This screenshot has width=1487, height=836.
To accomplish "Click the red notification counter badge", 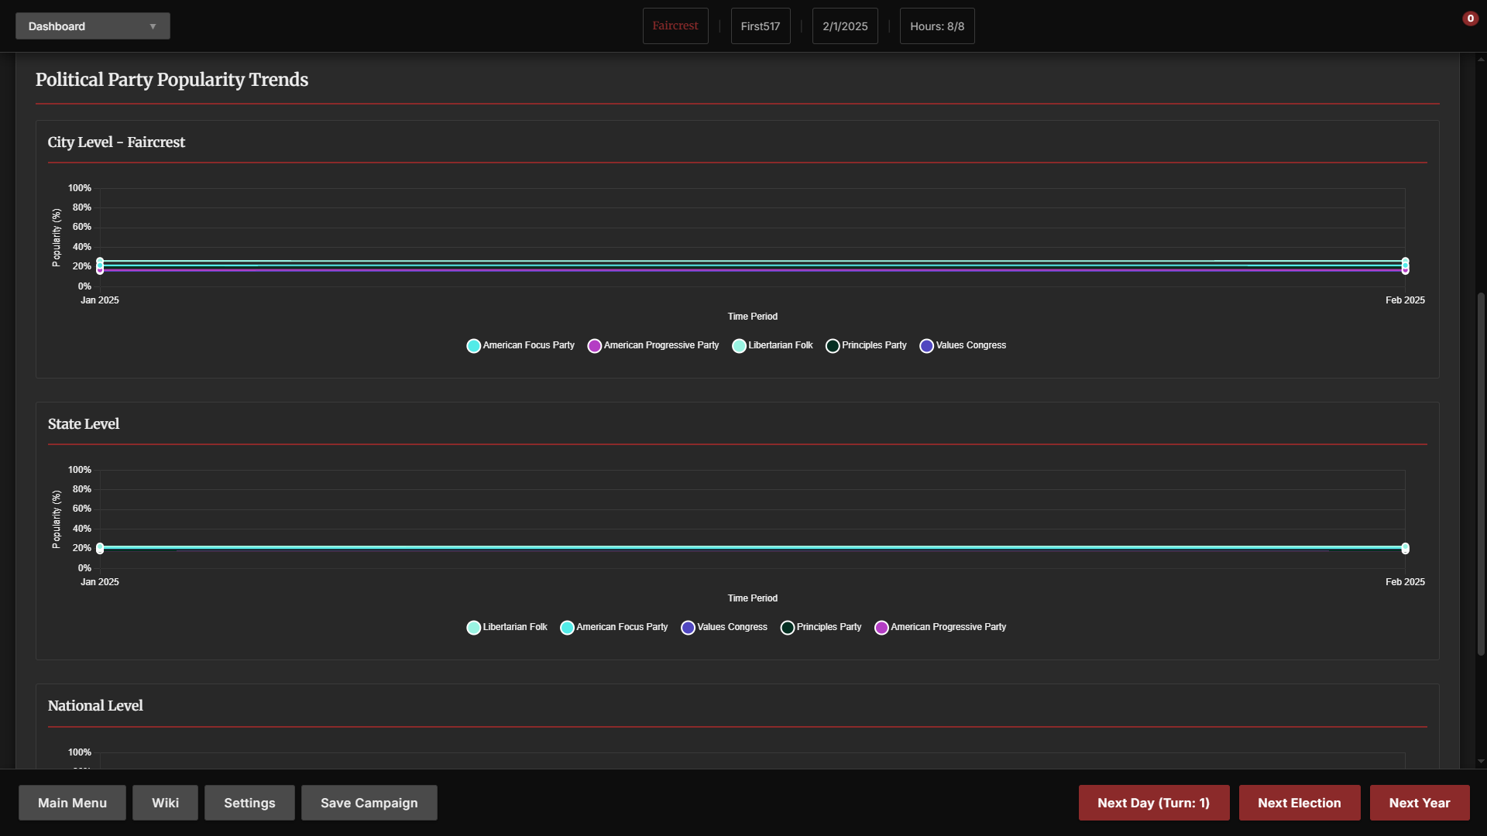I will click(1469, 19).
